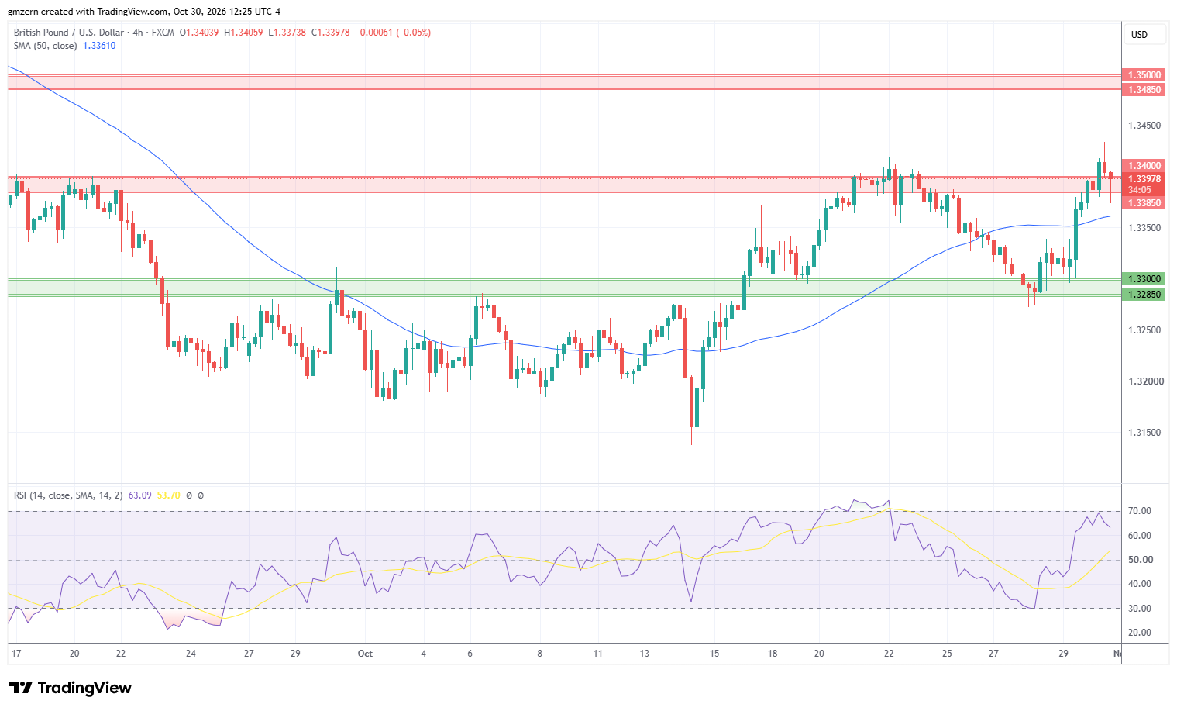Viewport: 1177px width, 711px height.
Task: Click the TradingView logo at the bottom
Action: coord(70,688)
